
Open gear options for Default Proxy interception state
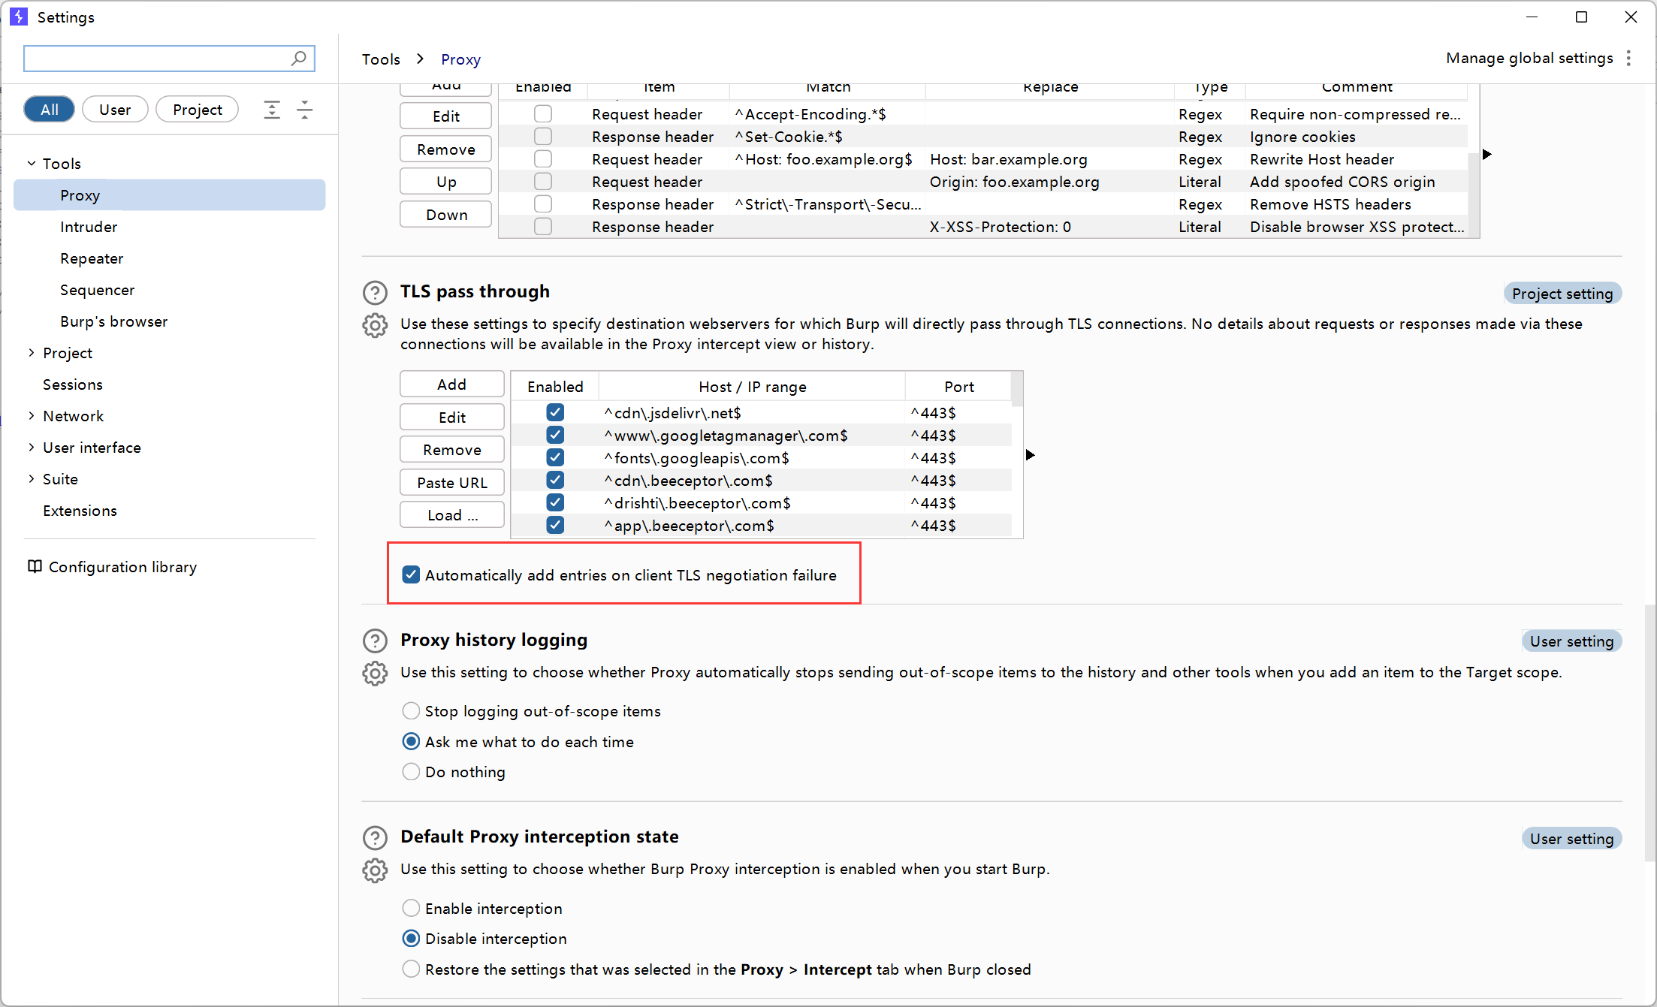coord(375,870)
